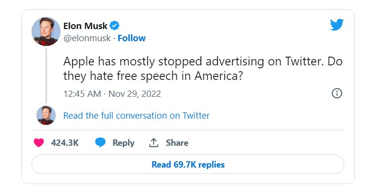Viewport: 369px width, 186px height.
Task: Select the Reply text label
Action: [123, 143]
